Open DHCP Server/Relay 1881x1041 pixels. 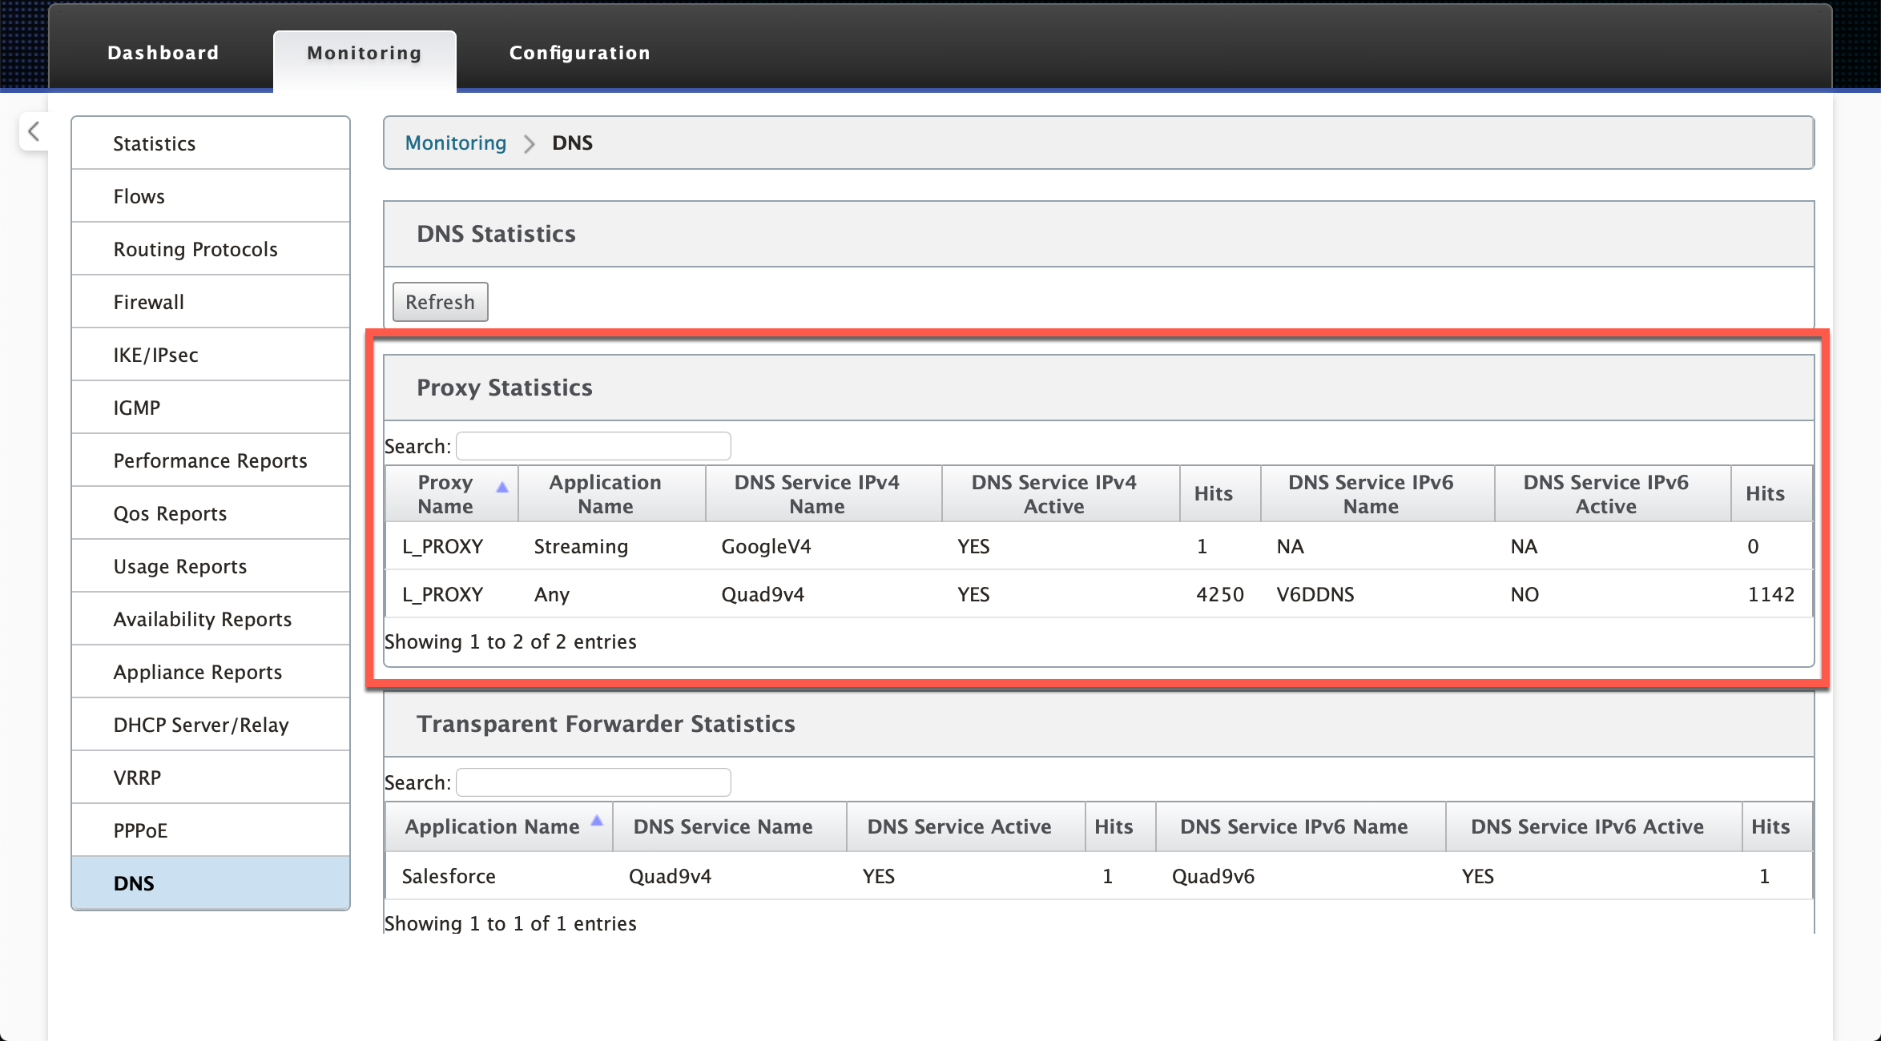[x=211, y=725]
